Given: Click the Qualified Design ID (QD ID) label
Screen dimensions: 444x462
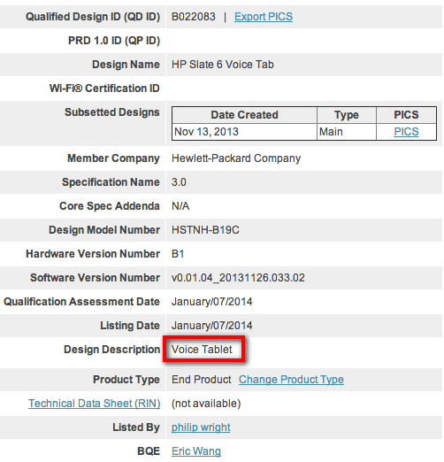Looking at the screenshot, I should point(93,17).
